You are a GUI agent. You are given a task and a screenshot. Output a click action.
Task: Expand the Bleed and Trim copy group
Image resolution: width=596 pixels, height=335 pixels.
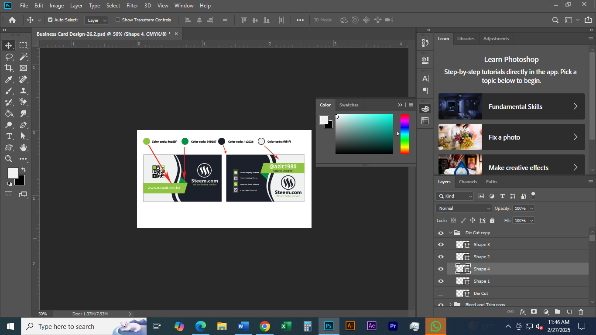click(x=450, y=304)
